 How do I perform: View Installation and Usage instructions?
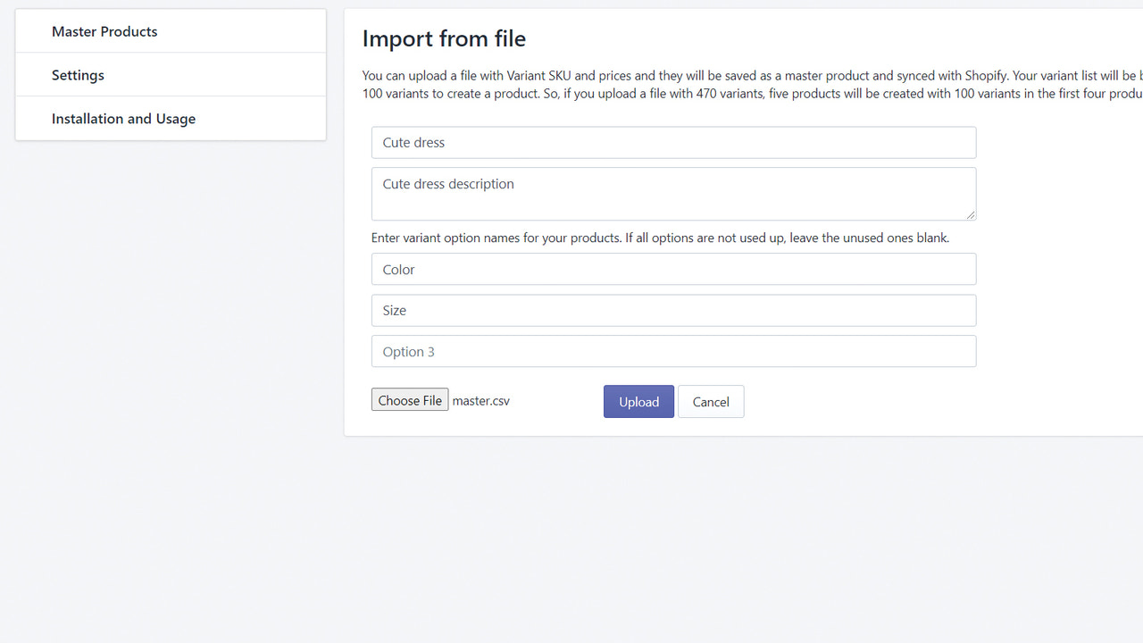point(123,118)
